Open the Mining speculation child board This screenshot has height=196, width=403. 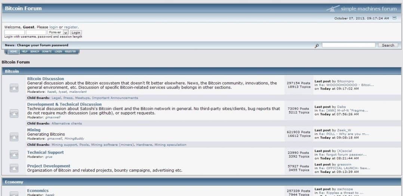pos(170,145)
